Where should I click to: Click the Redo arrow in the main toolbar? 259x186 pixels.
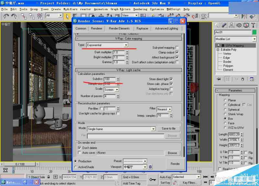click(14, 16)
